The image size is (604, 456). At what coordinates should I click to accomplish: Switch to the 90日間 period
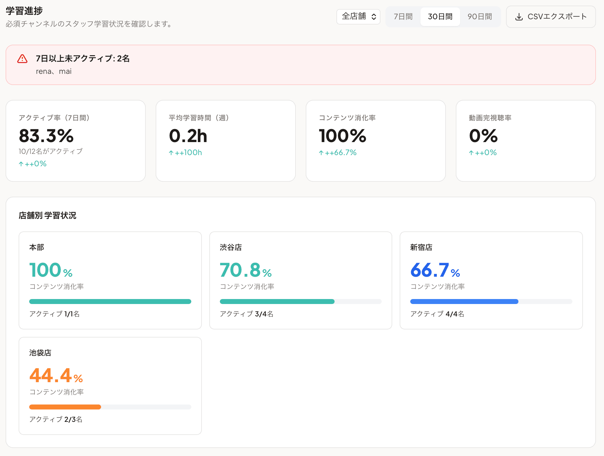coord(480,17)
